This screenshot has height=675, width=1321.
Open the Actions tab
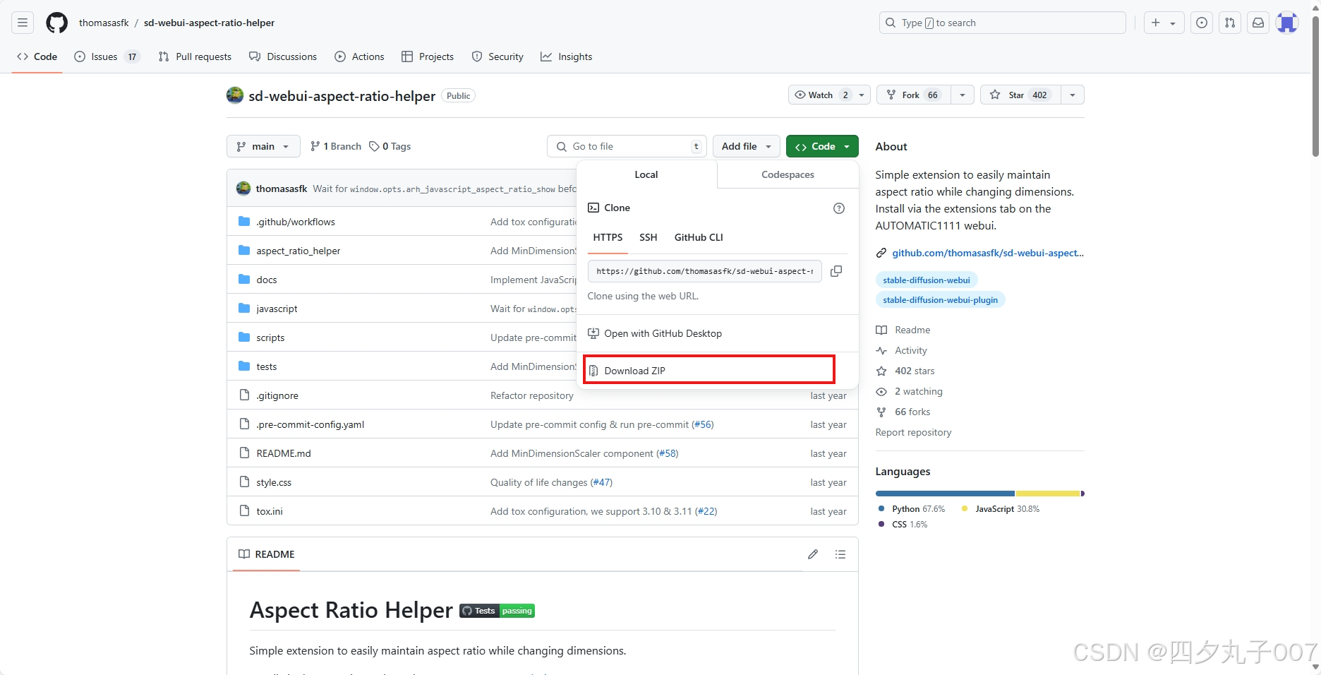[359, 56]
